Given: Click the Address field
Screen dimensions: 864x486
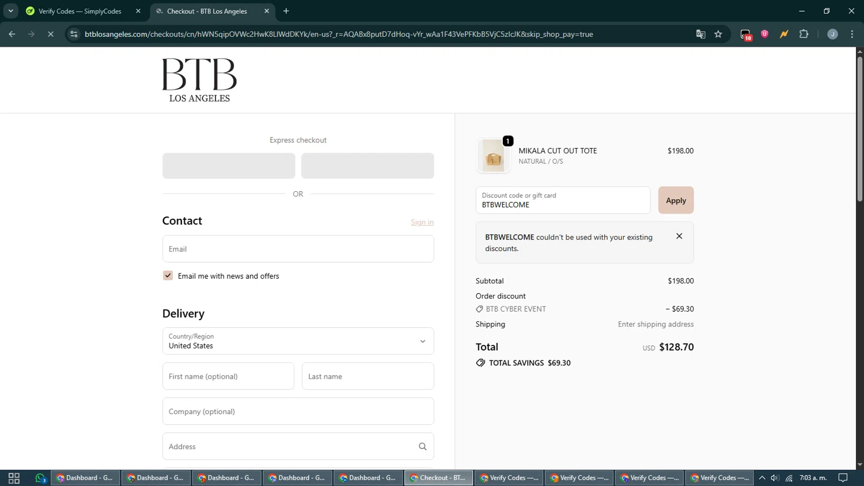Looking at the screenshot, I should point(298,446).
